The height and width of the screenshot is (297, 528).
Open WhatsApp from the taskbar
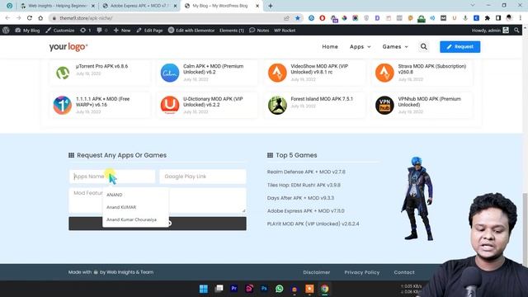279,289
